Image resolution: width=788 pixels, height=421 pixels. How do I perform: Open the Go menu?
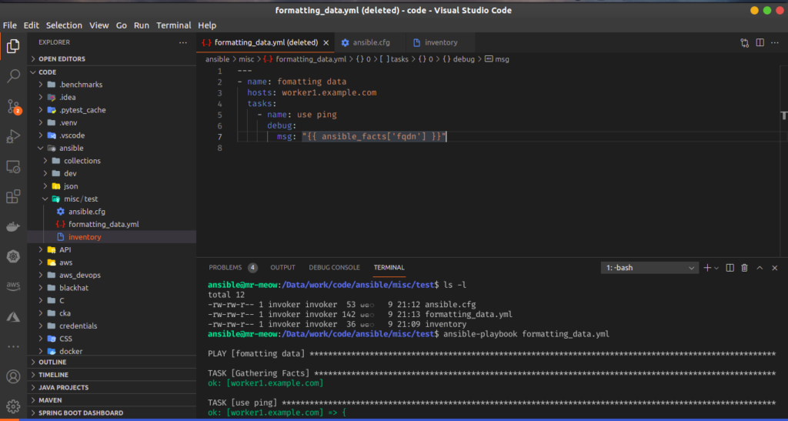point(122,25)
